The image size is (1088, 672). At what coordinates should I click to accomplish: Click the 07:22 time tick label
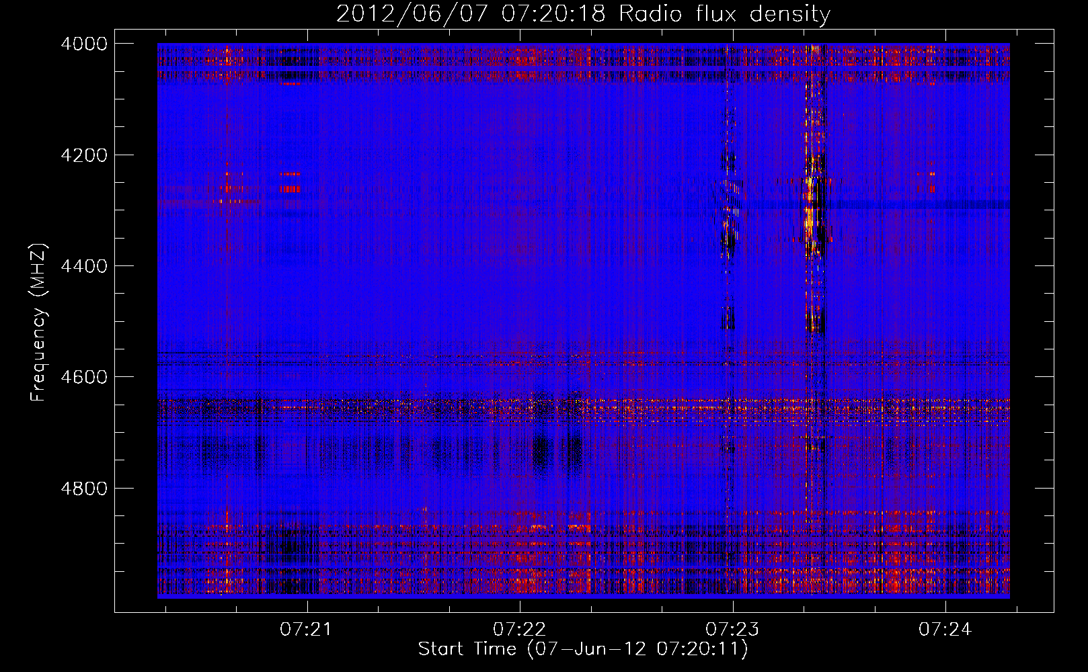[519, 629]
